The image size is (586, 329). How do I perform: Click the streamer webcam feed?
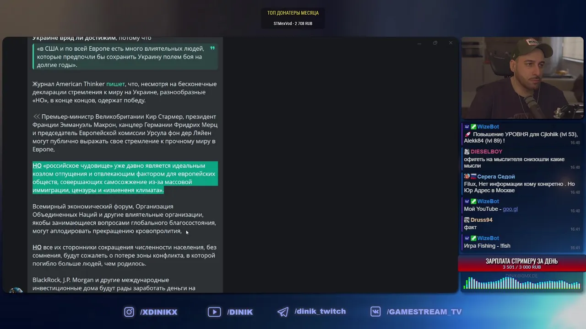tap(522, 78)
